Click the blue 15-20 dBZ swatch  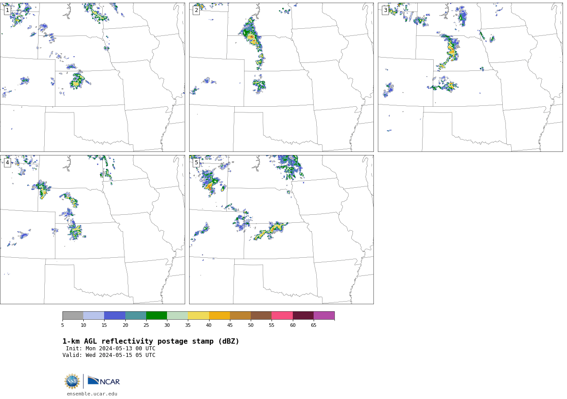click(115, 315)
